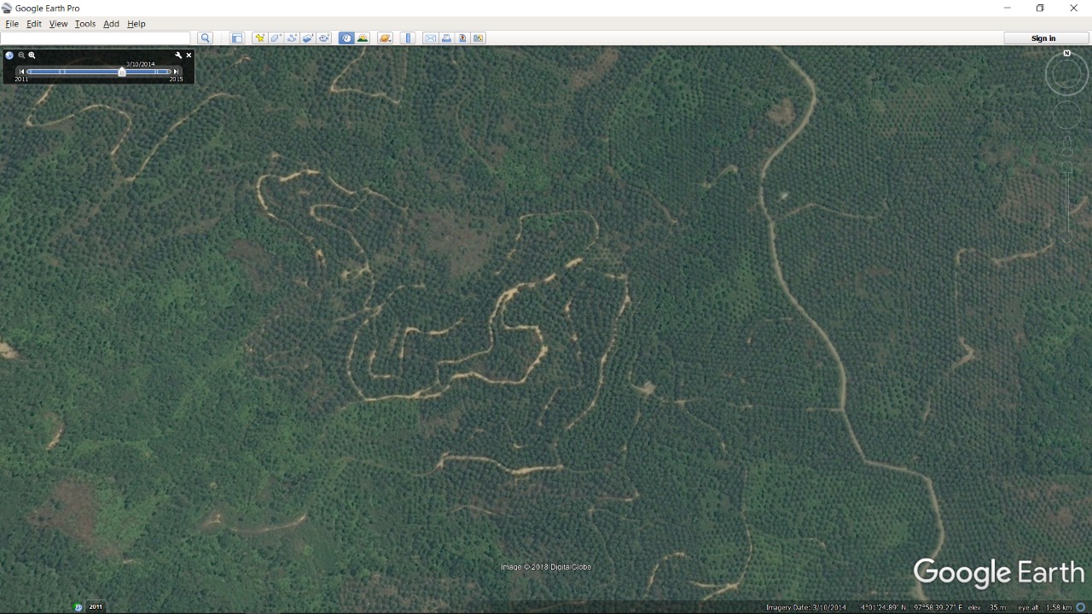Open the Tools menu
This screenshot has height=614, width=1092.
[85, 24]
